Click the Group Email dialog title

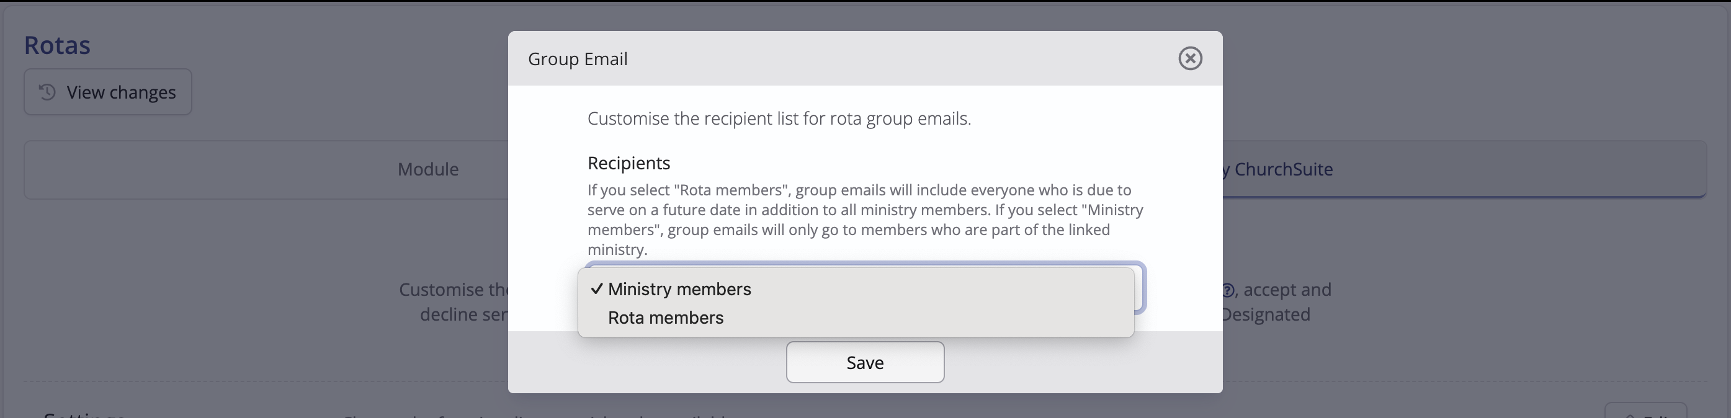(578, 58)
